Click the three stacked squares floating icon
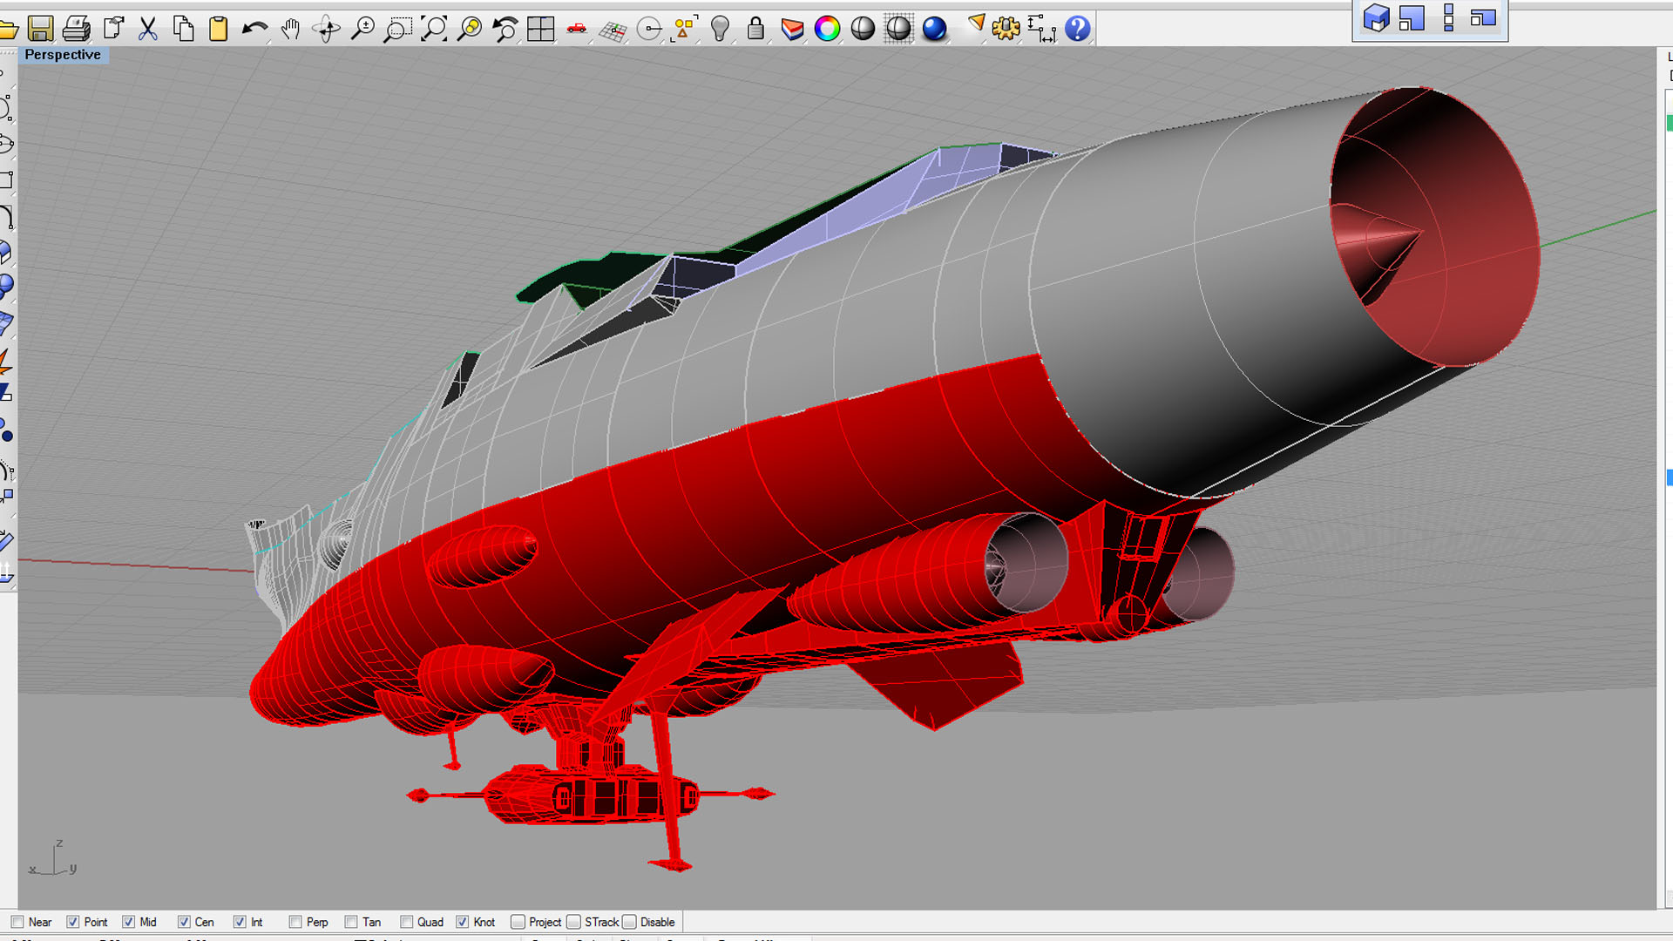 coord(1448,17)
